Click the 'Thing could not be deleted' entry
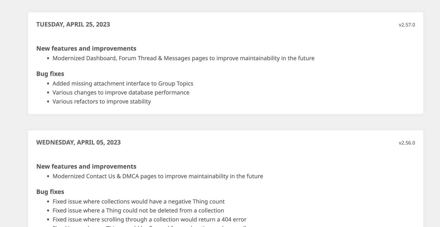The height and width of the screenshot is (227, 440). coord(138,210)
